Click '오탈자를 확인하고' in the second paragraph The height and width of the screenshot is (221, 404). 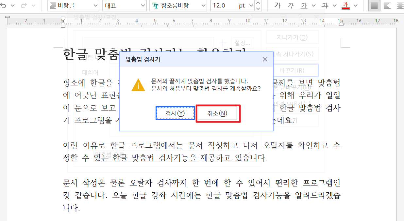tap(295, 145)
